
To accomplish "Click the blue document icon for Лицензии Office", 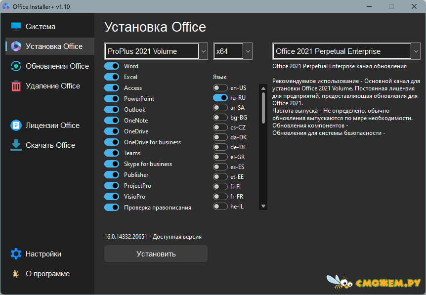I will [16, 126].
